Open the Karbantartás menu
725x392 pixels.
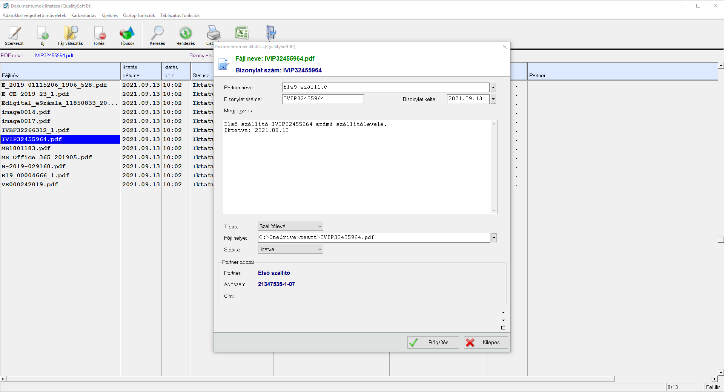(x=84, y=15)
